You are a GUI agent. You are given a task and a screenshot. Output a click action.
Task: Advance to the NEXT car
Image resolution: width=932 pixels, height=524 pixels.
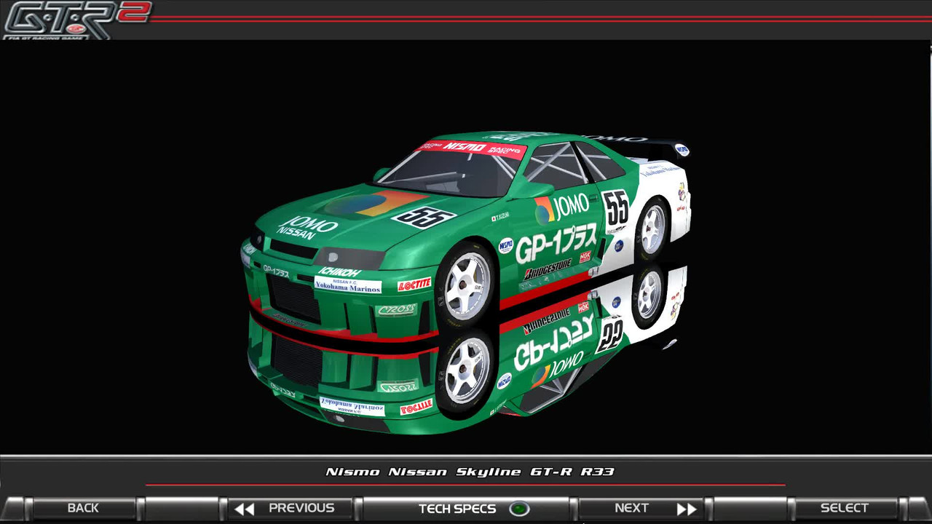point(641,508)
